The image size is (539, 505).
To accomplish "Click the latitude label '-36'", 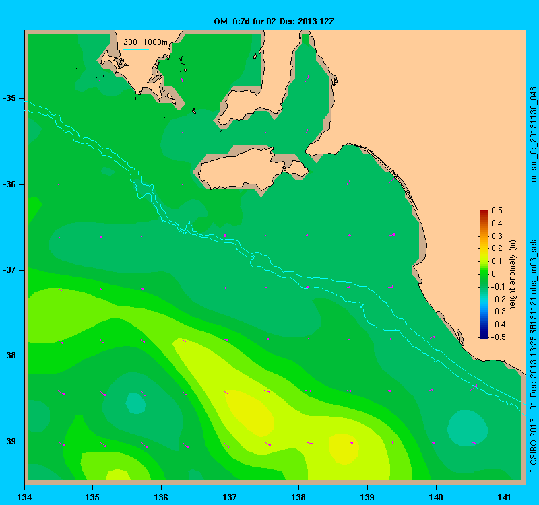I will pos(9,184).
